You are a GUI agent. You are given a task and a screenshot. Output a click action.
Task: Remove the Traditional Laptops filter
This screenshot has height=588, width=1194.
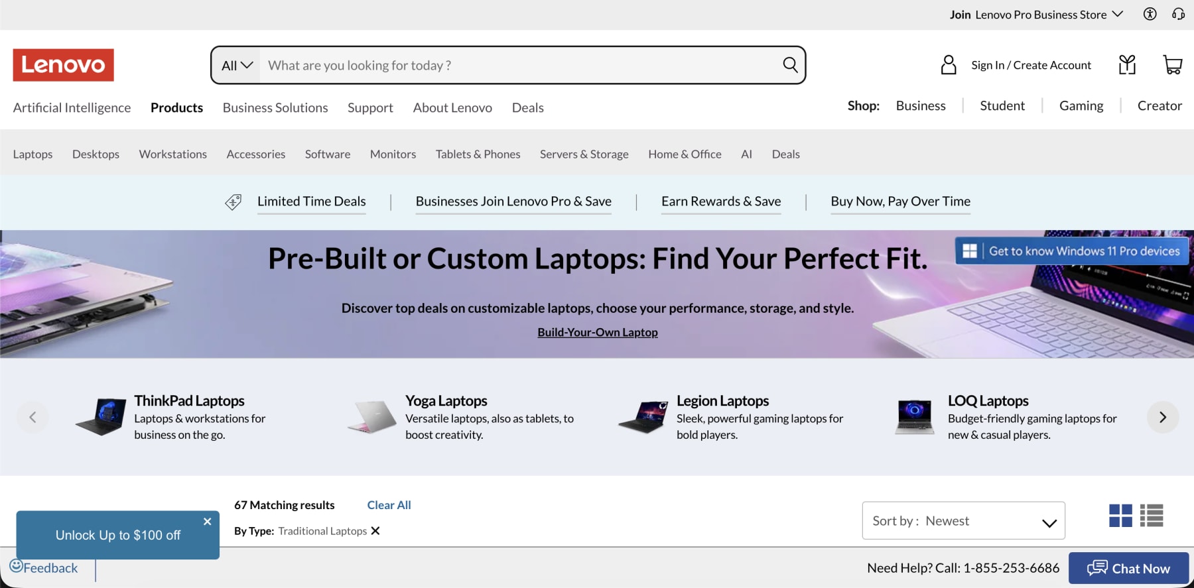375,531
